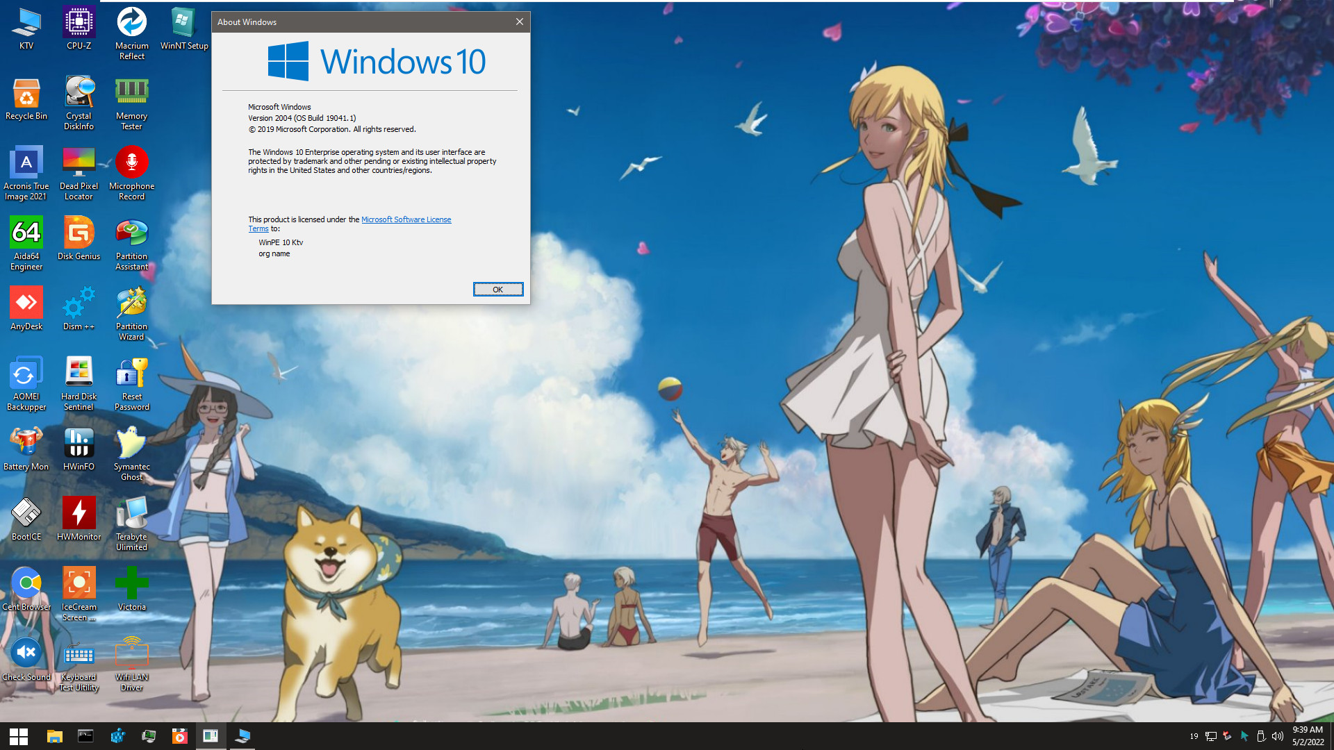Select IceCream Screen recorder icon
Screen dimensions: 1334x750
point(79,594)
